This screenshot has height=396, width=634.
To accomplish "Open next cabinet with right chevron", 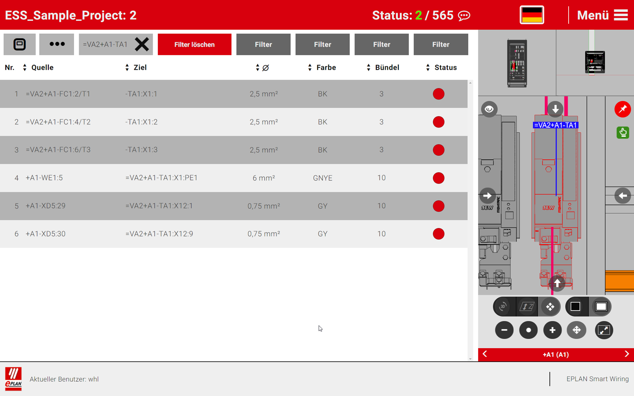I will tap(627, 354).
